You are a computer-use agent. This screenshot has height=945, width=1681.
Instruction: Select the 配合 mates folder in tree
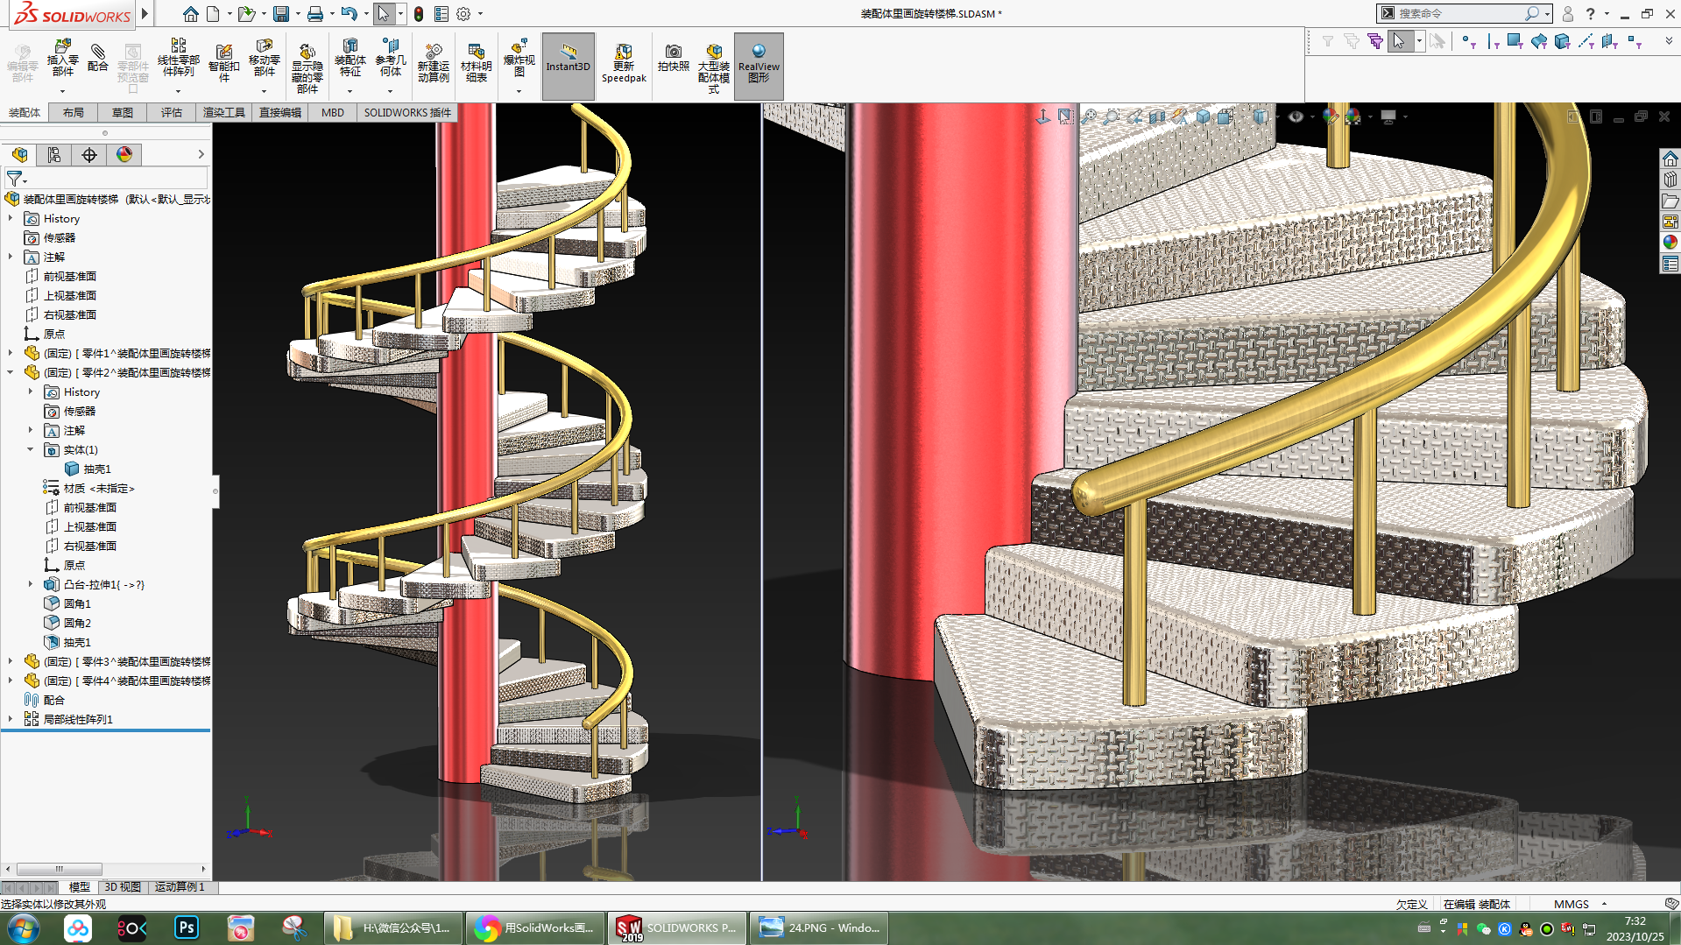[x=54, y=700]
